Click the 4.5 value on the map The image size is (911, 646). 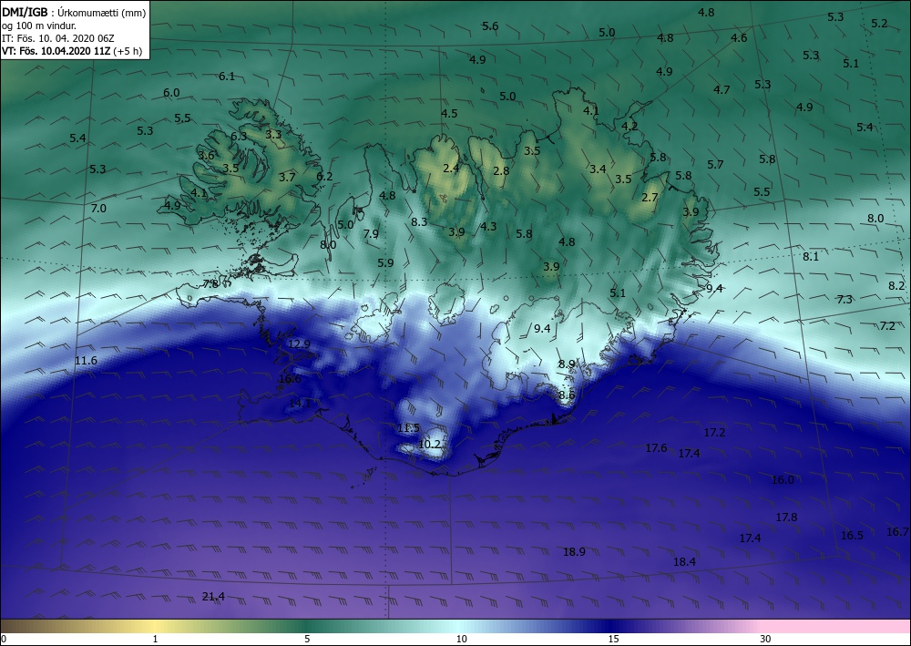point(449,114)
